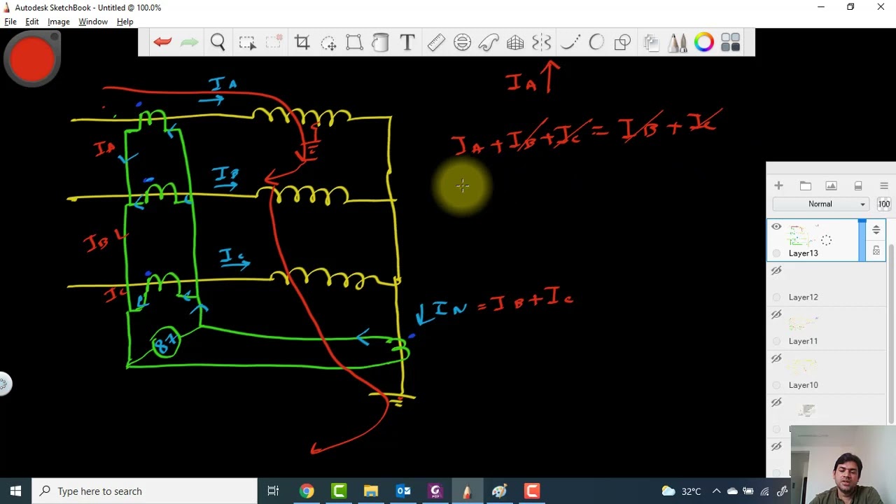Click Layer13 reorder handle arrows
The width and height of the screenshot is (896, 504).
pyautogui.click(x=876, y=230)
